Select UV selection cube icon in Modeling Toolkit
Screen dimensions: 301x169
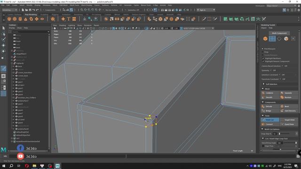(x=286, y=38)
